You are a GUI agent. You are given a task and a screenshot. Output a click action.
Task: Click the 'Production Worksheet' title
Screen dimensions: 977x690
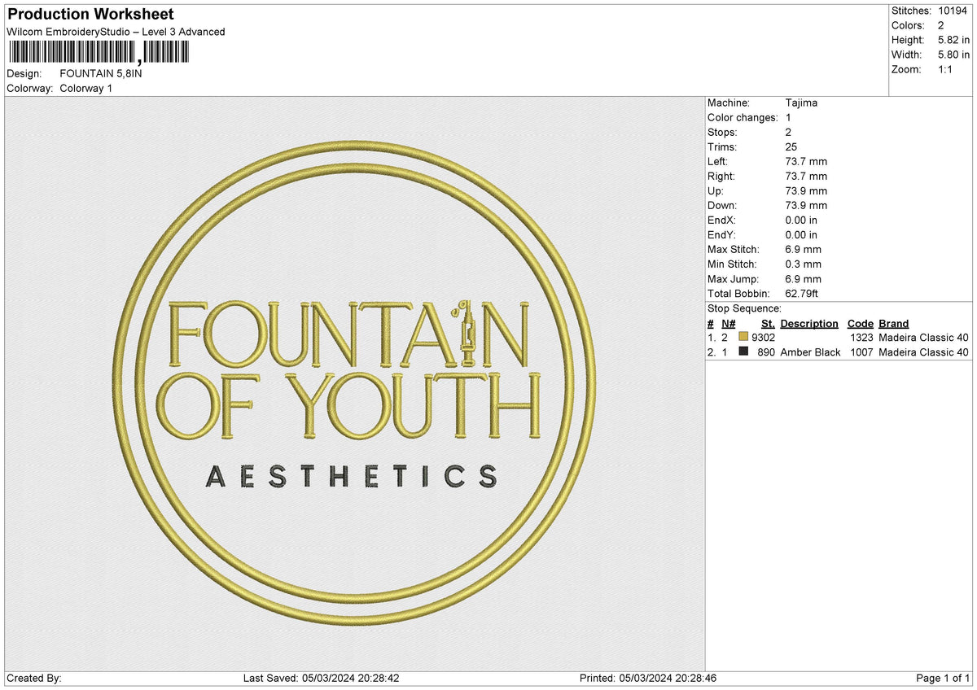coord(90,15)
